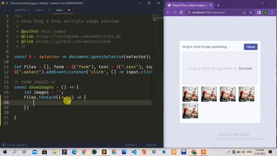Open File Explorer from taskbar
Viewport: 277px width, 156px height.
[55, 152]
